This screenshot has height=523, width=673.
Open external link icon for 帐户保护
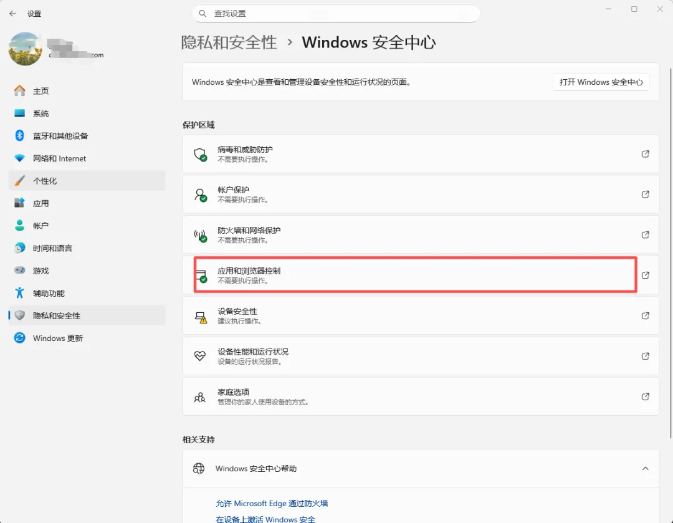click(645, 194)
